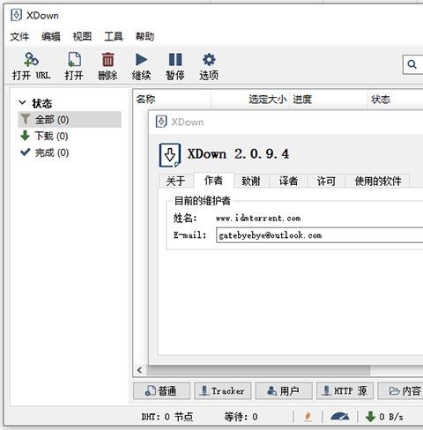The image size is (423, 430).
Task: Select the 完成 (0) filter
Action: tap(44, 152)
